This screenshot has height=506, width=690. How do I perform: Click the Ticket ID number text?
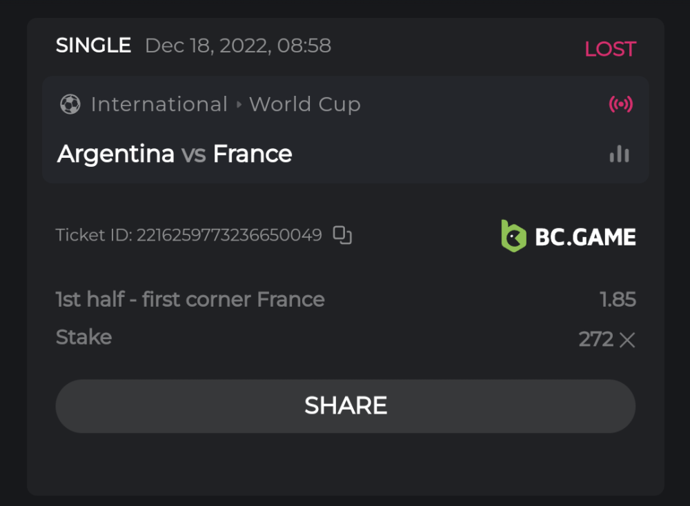click(x=229, y=235)
